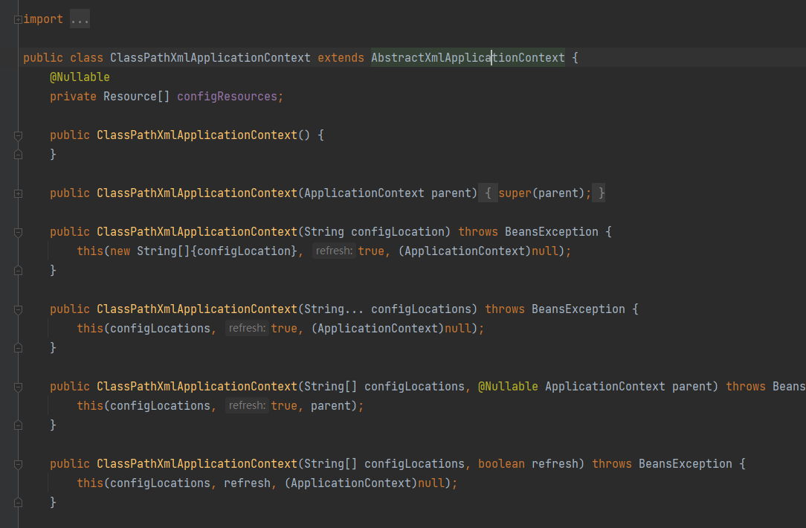Collapse the String configLocation constructor via gutter

18,232
